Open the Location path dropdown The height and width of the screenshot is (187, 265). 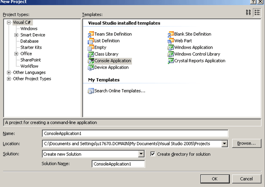[225, 144]
